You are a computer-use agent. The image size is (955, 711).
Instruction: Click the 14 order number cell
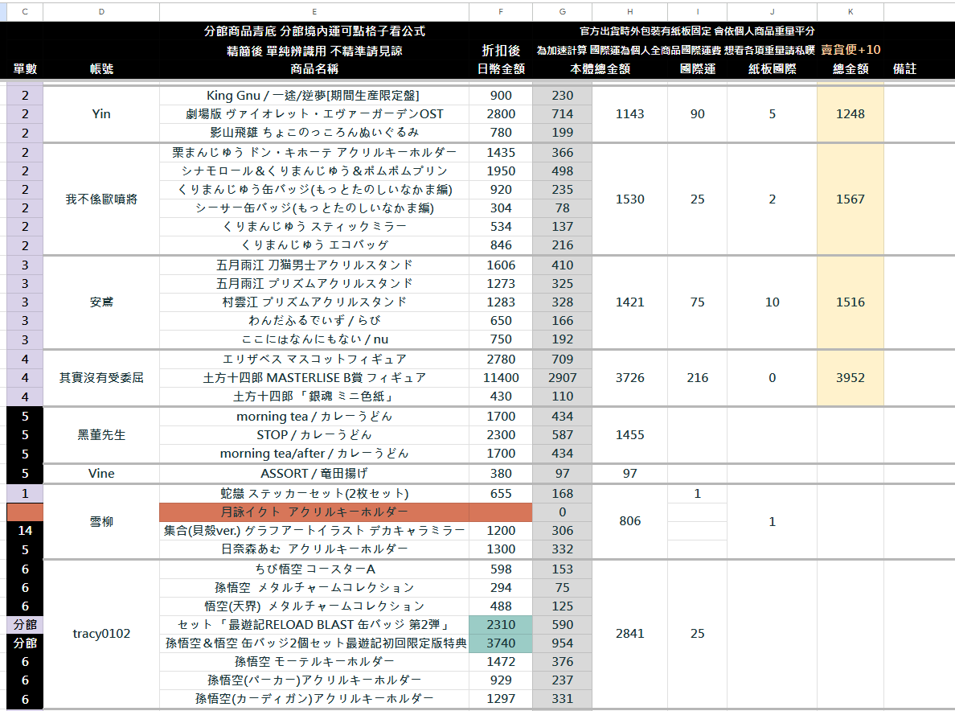click(25, 531)
